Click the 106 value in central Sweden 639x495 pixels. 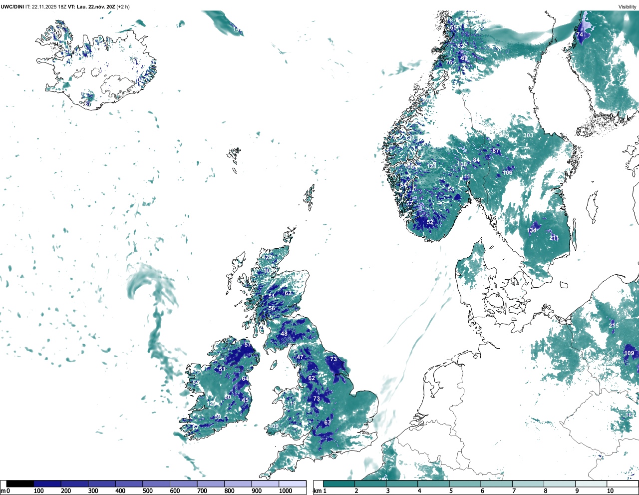click(x=507, y=173)
